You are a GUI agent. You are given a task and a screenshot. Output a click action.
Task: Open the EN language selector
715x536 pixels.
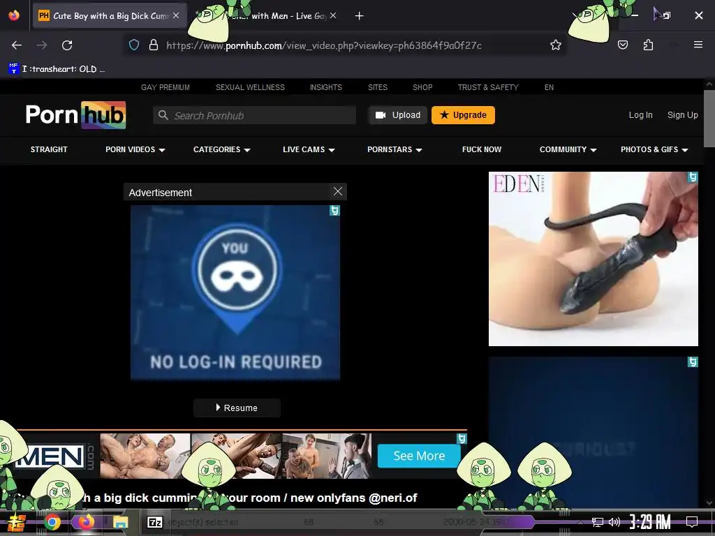tap(549, 87)
